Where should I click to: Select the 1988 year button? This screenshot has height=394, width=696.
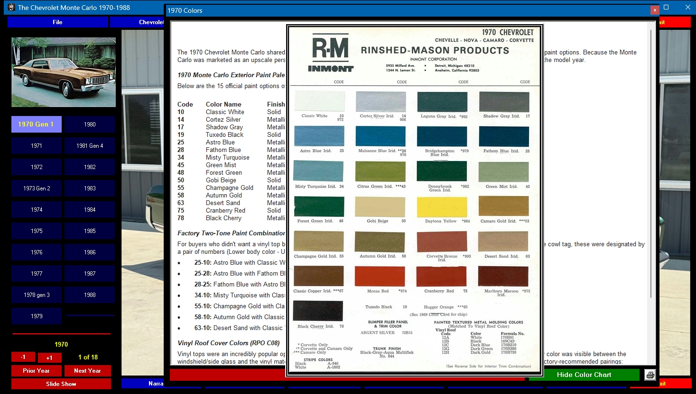[x=90, y=295]
